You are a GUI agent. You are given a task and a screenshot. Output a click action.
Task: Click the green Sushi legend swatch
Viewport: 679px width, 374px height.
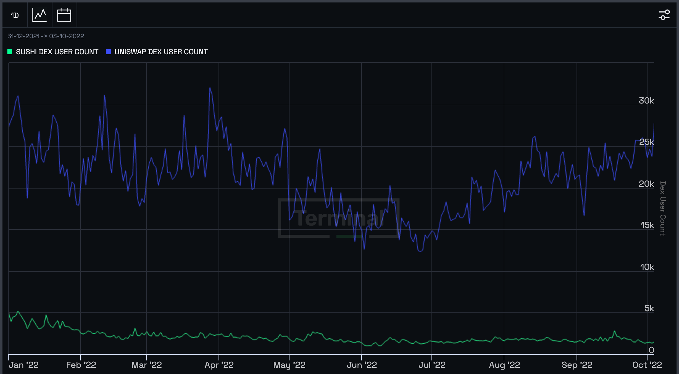pyautogui.click(x=10, y=52)
